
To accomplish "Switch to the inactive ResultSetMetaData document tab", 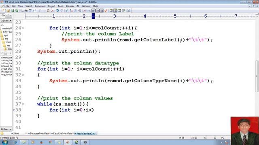I will (62, 134).
